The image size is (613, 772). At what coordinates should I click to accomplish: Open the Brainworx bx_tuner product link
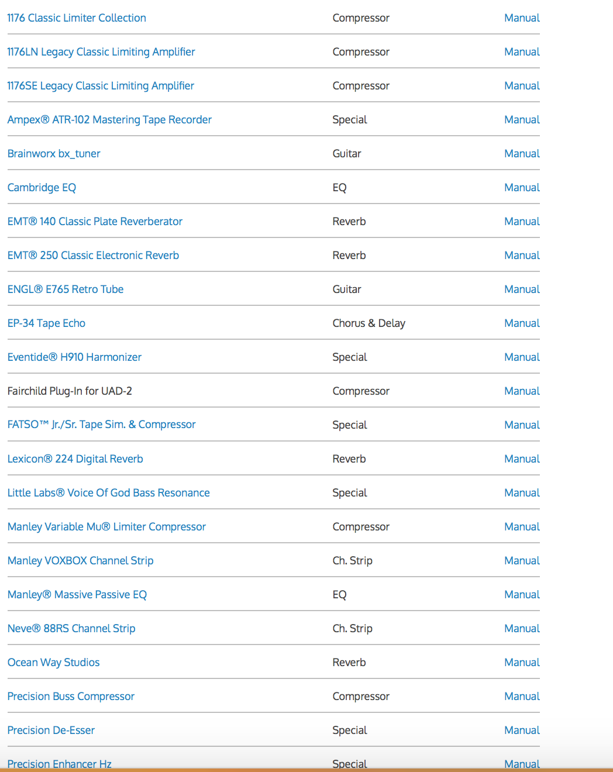(54, 154)
